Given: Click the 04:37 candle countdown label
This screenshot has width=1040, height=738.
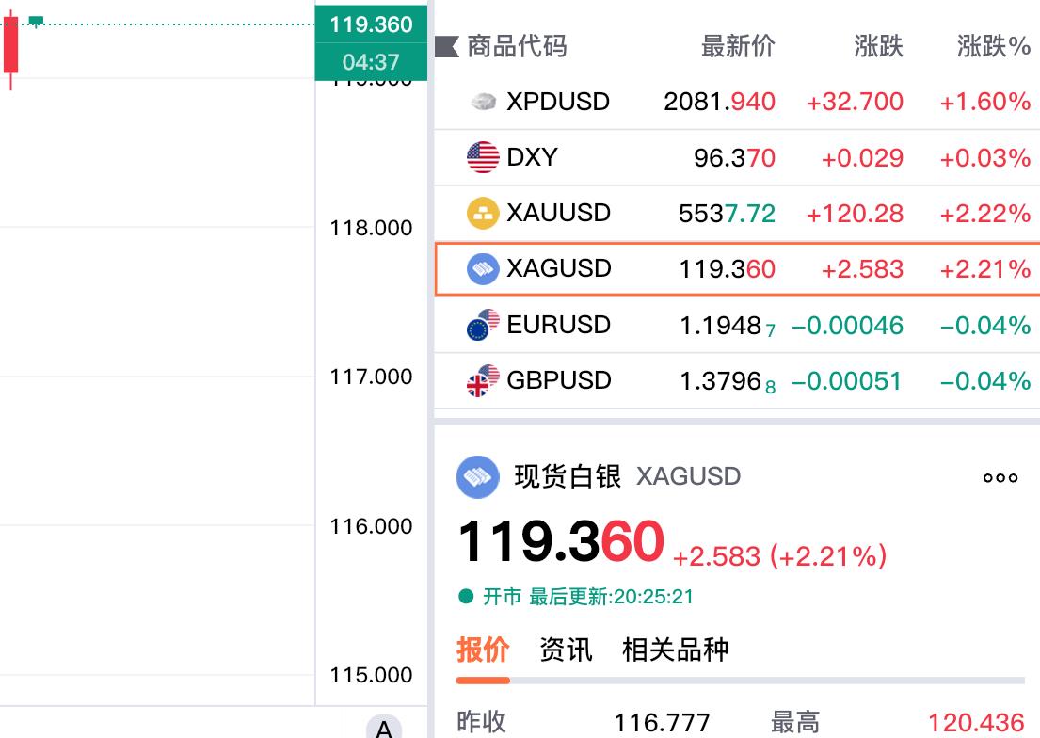Looking at the screenshot, I should 370,58.
